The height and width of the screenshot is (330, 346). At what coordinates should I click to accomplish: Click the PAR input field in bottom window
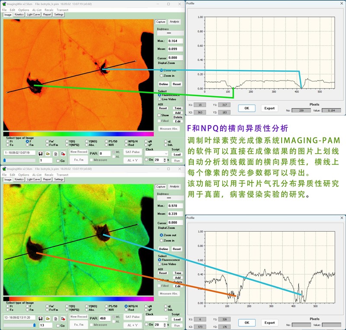tap(105, 317)
